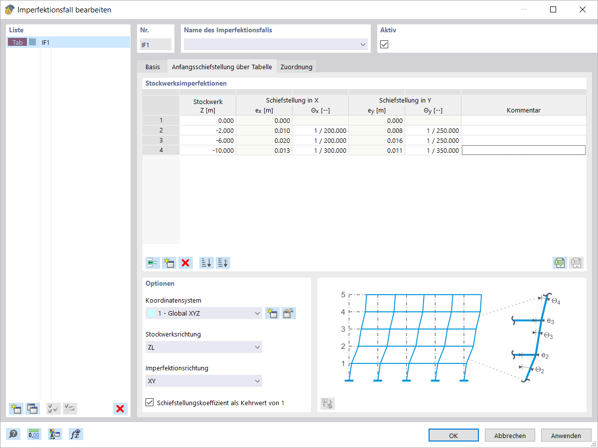Open the Koordinatensystem dropdown showing Global XYZ
The image size is (598, 448).
coord(204,313)
